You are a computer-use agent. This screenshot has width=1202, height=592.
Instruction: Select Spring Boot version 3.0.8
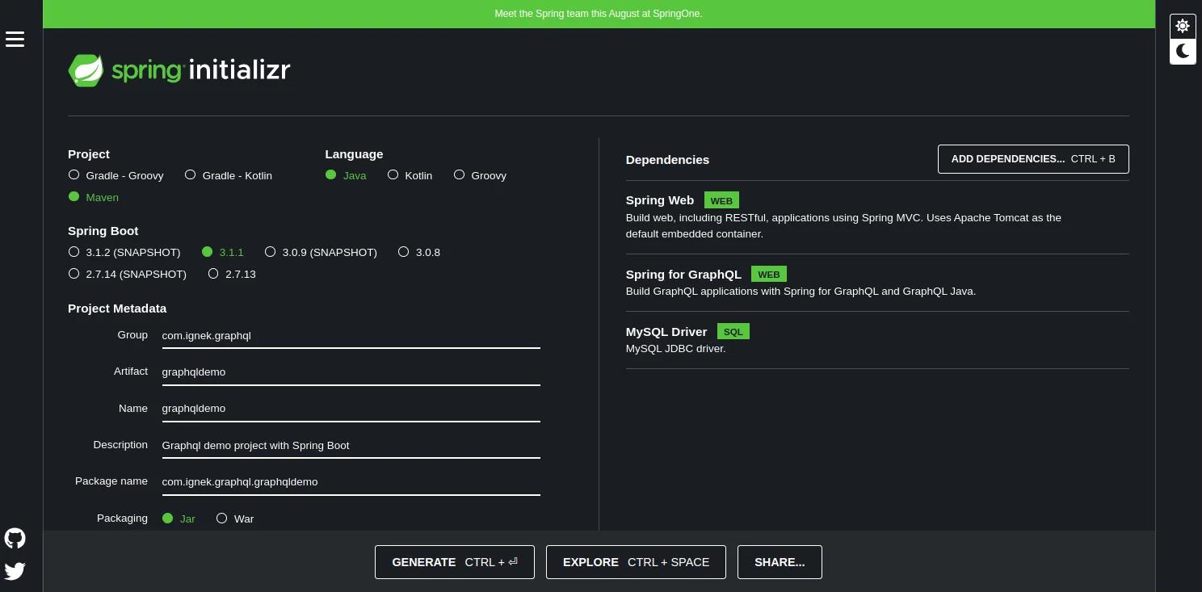[419, 252]
